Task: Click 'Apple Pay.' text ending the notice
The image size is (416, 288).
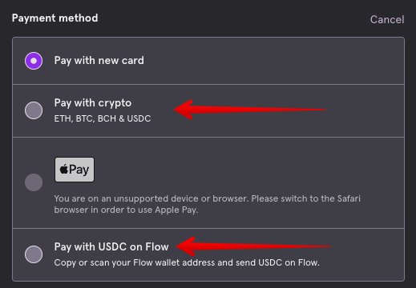Action: tap(176, 210)
